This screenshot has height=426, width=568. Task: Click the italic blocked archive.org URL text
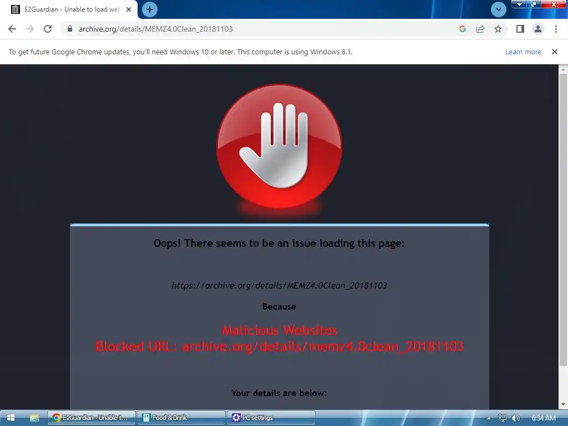click(280, 286)
